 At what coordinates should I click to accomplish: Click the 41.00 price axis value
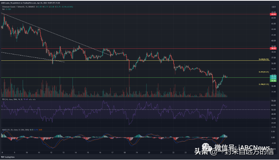point(273,35)
